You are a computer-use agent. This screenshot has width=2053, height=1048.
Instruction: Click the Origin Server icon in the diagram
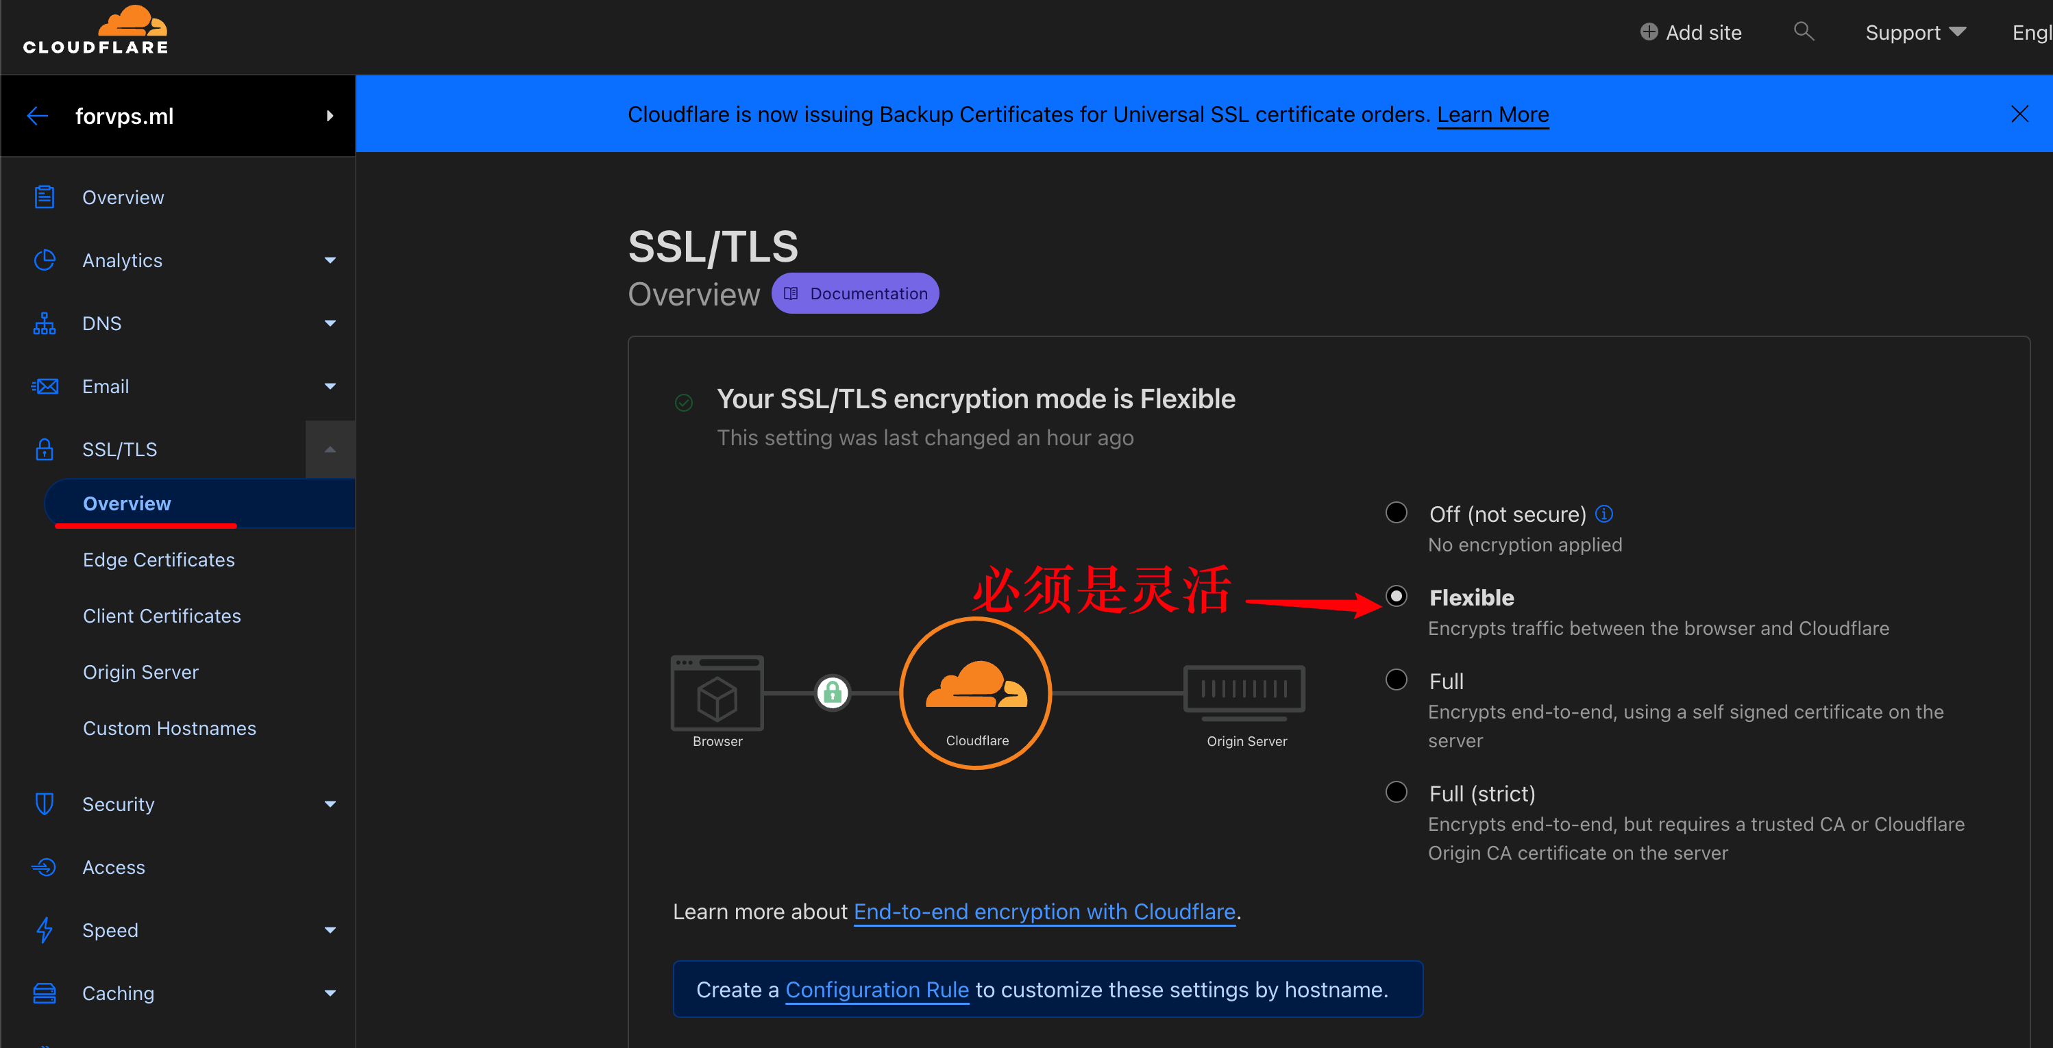(1245, 693)
